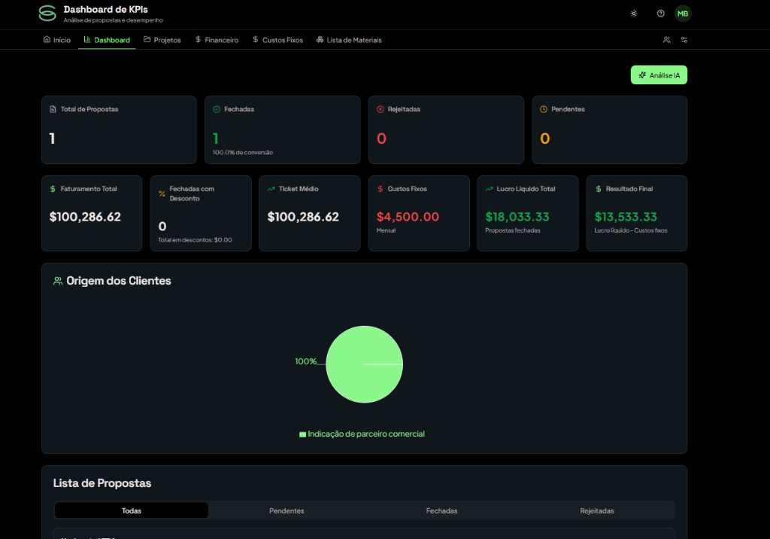
Task: Toggle the light/dark theme sun icon
Action: point(634,14)
